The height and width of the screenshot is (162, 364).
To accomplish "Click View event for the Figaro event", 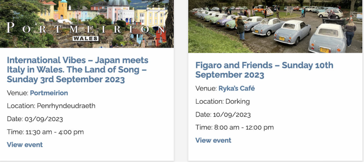I will click(x=213, y=140).
